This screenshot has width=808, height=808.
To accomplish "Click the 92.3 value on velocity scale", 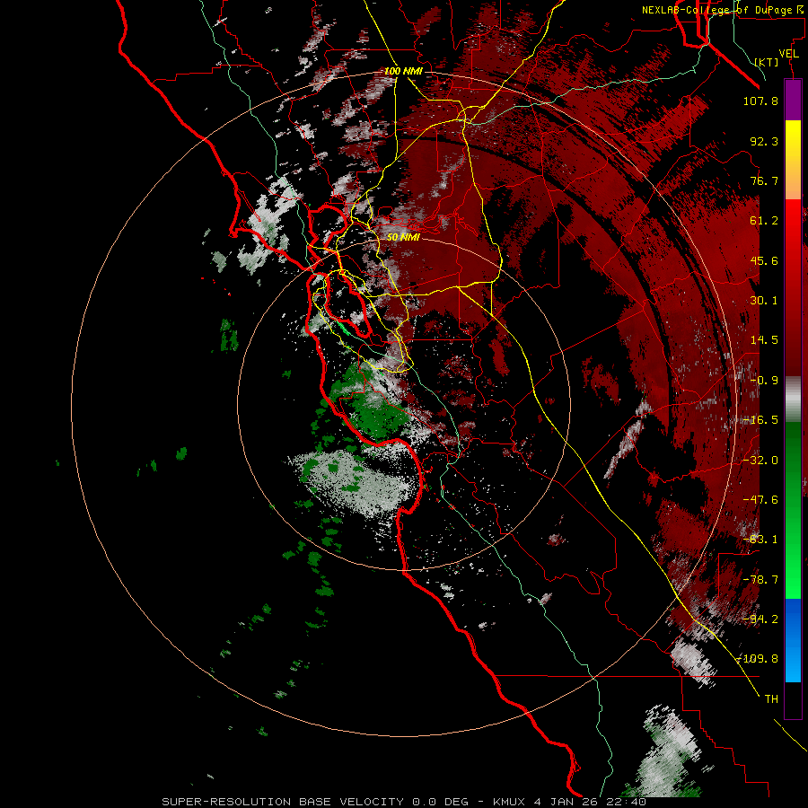I will [x=764, y=141].
